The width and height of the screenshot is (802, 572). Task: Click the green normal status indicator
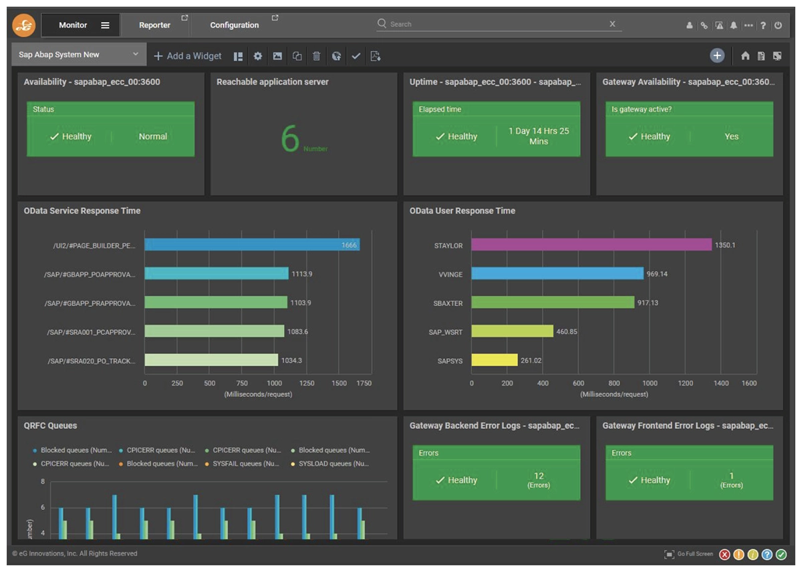click(x=781, y=555)
